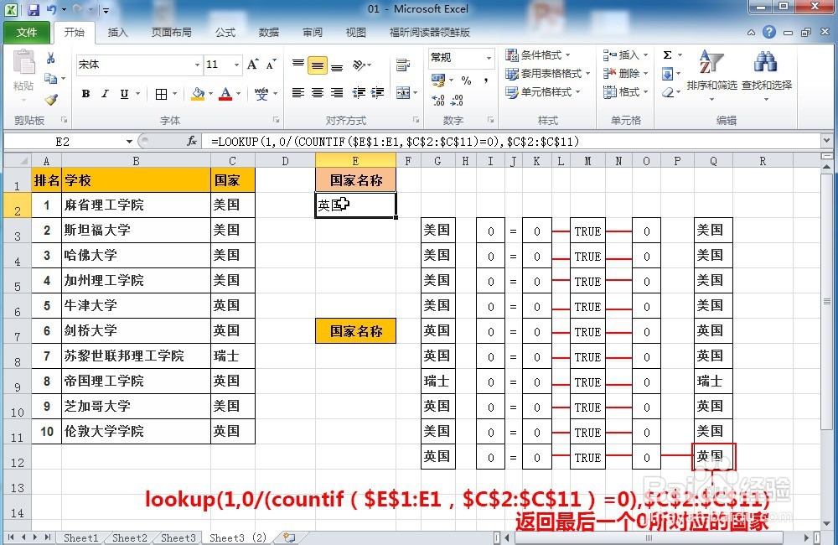Switch to the 数据 ribbon tab
838x545 pixels.
(x=269, y=32)
